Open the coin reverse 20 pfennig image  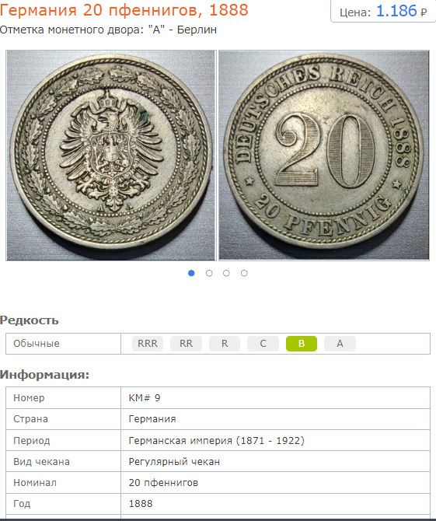[324, 156]
